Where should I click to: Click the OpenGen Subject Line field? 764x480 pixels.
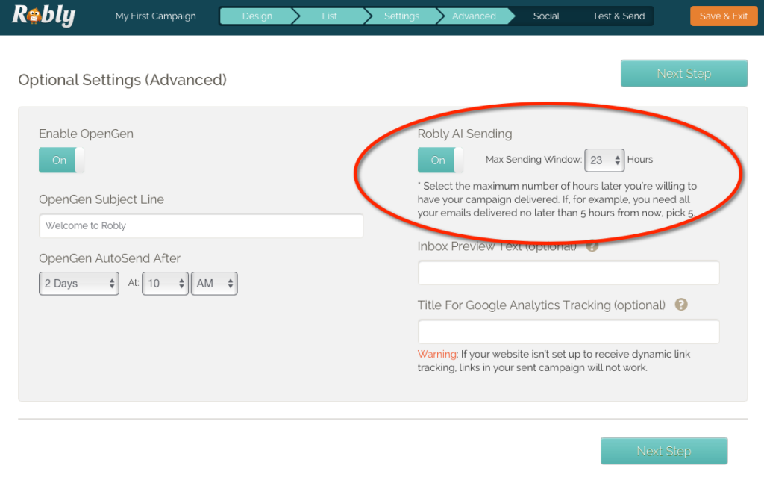coord(201,226)
